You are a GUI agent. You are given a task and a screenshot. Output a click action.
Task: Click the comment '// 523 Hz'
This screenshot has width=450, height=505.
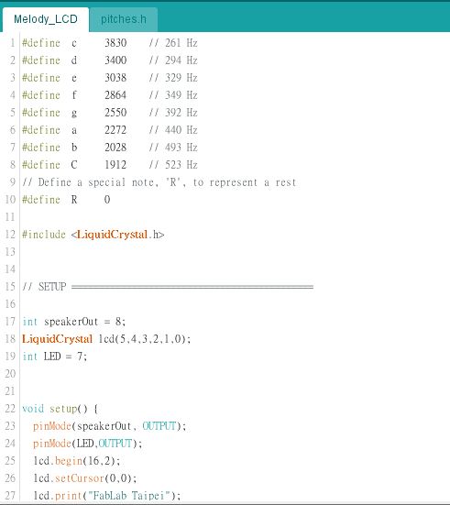(173, 165)
